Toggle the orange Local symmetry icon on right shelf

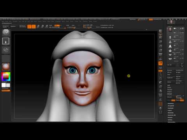[x=161, y=63]
